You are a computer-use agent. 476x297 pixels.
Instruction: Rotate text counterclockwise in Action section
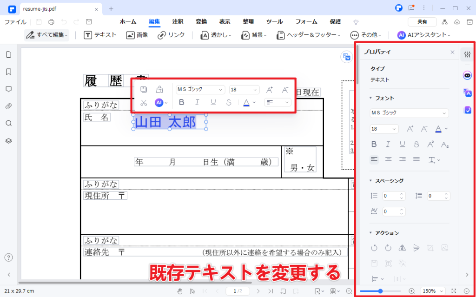pos(374,248)
